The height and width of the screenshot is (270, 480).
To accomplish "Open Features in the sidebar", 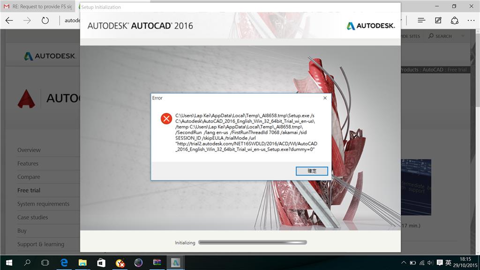I will 28,164.
